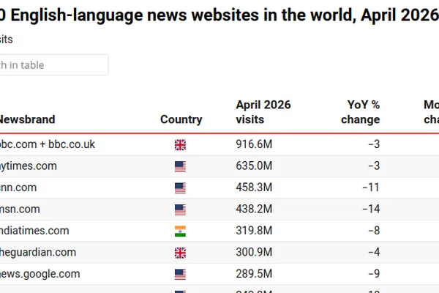The height and width of the screenshot is (293, 439).
Task: Select the msn.com newsbrand cell
Action: coord(20,209)
